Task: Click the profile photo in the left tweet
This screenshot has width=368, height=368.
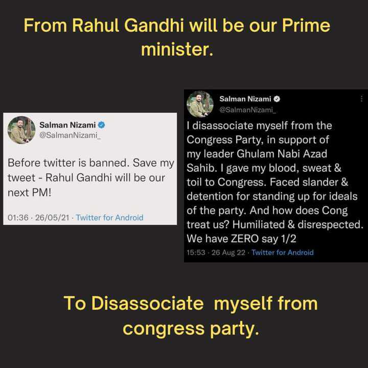Action: coord(21,130)
